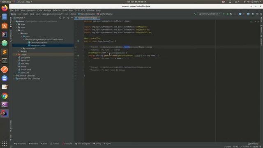Open Project panel settings gear

pos(68,18)
